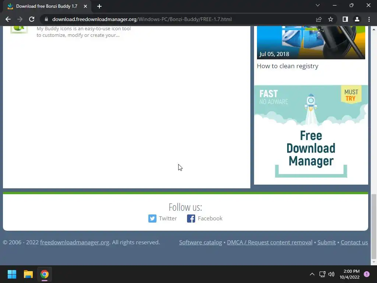Go back using the browser back arrow
377x283 pixels.
point(8,19)
